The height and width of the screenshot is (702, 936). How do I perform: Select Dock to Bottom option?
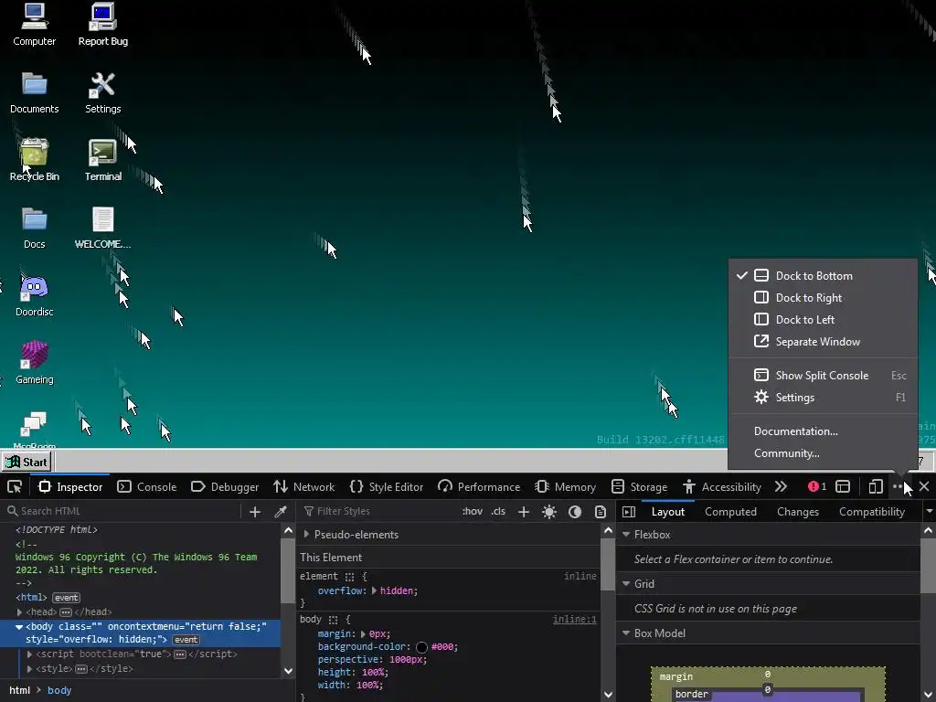(823, 275)
